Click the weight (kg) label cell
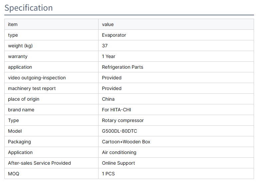This screenshot has width=259, height=183. click(20, 46)
